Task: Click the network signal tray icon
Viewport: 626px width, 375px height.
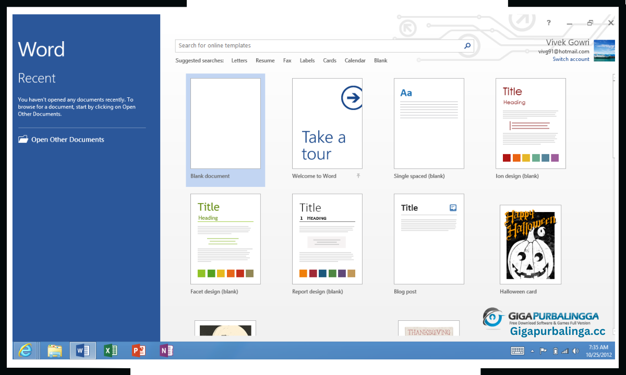Action: tap(565, 351)
